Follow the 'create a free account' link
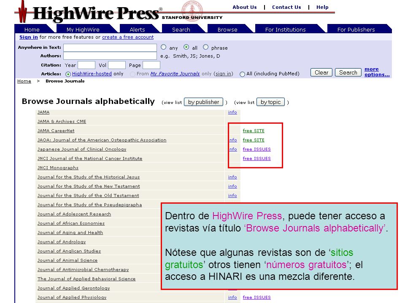 pos(128,37)
